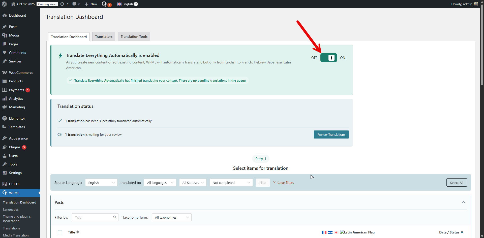Click the Media library icon
This screenshot has width=484, height=238.
[x=5, y=35]
